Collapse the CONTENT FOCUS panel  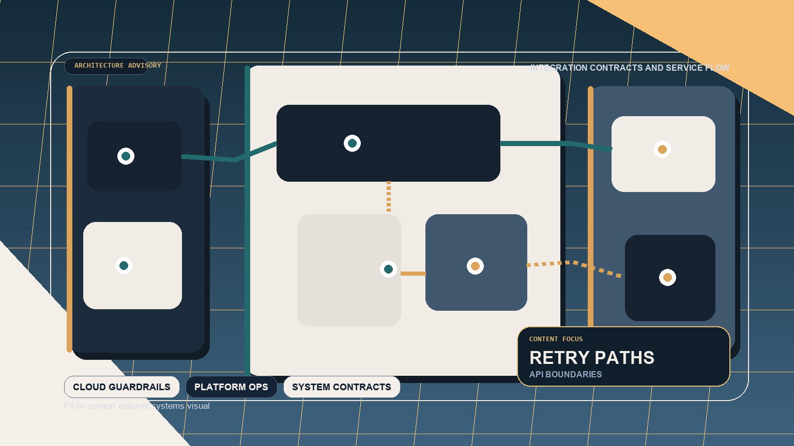[x=623, y=356]
